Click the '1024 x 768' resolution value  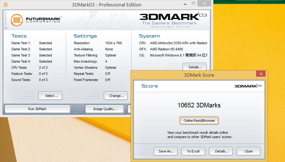(x=113, y=43)
